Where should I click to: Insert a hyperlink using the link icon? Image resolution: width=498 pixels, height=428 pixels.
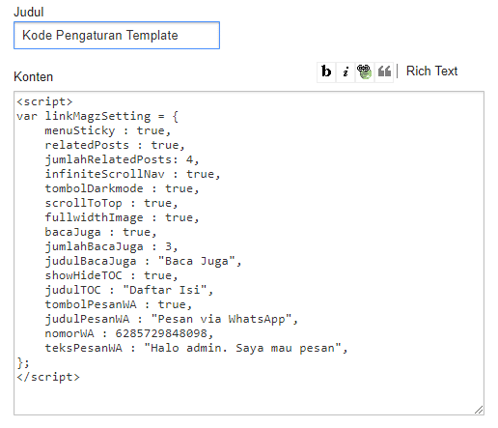pyautogui.click(x=365, y=71)
